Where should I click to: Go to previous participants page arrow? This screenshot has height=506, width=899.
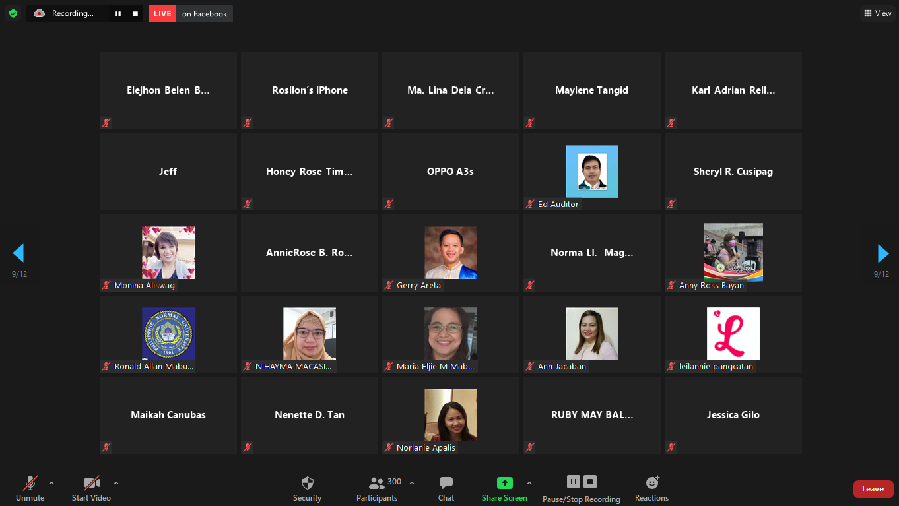[x=18, y=253]
